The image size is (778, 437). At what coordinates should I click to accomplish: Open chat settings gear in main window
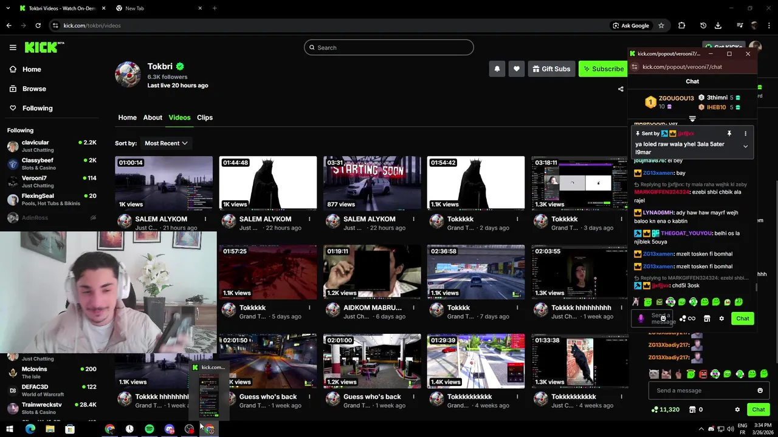[737, 410]
